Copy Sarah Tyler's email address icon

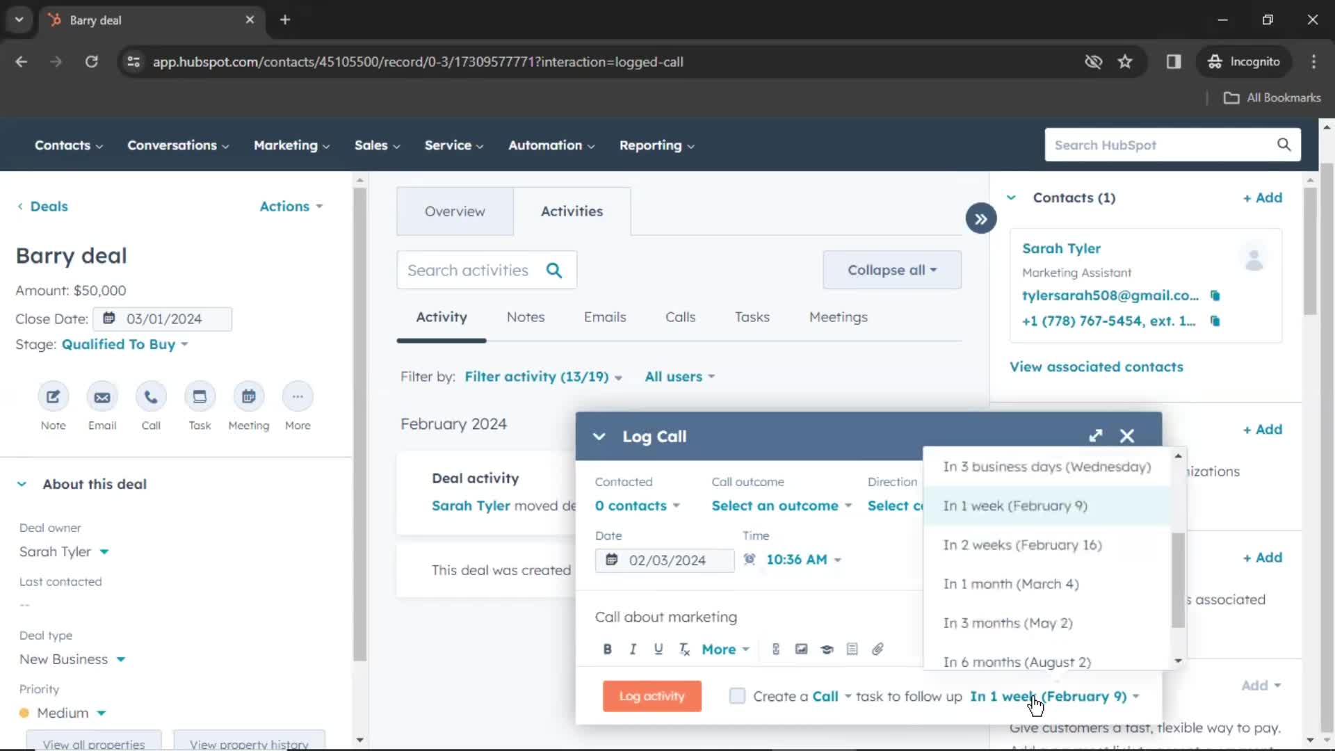pyautogui.click(x=1215, y=296)
